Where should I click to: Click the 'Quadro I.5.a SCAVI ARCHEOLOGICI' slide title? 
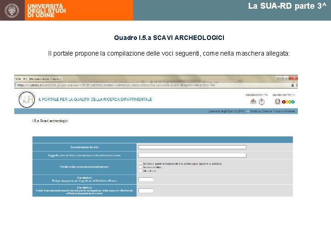coord(169,38)
